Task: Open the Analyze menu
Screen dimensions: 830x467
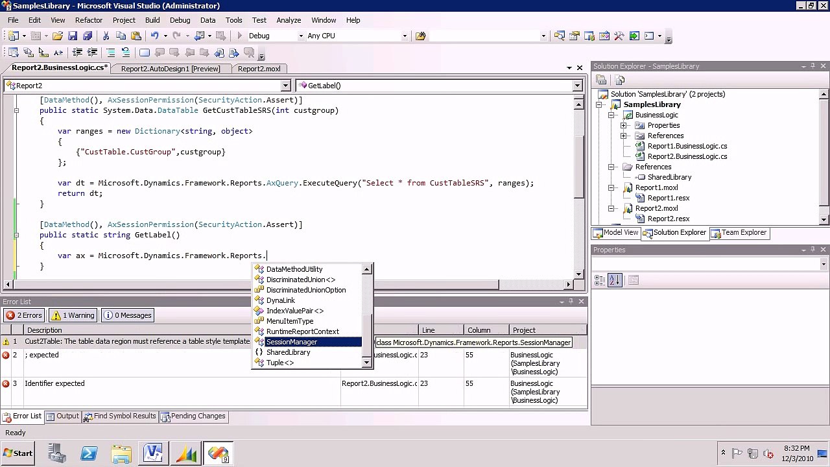Action: click(289, 20)
